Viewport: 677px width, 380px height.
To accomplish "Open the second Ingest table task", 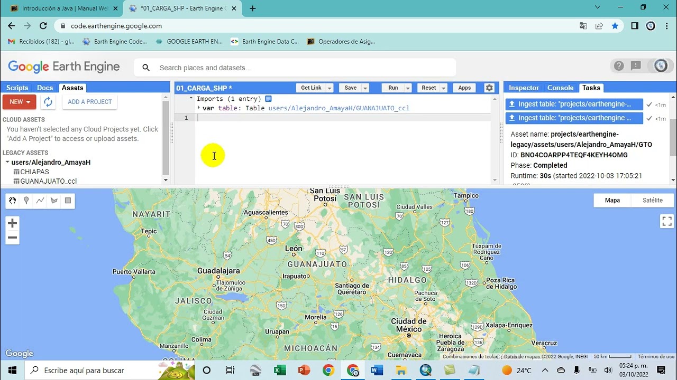I will pos(574,118).
